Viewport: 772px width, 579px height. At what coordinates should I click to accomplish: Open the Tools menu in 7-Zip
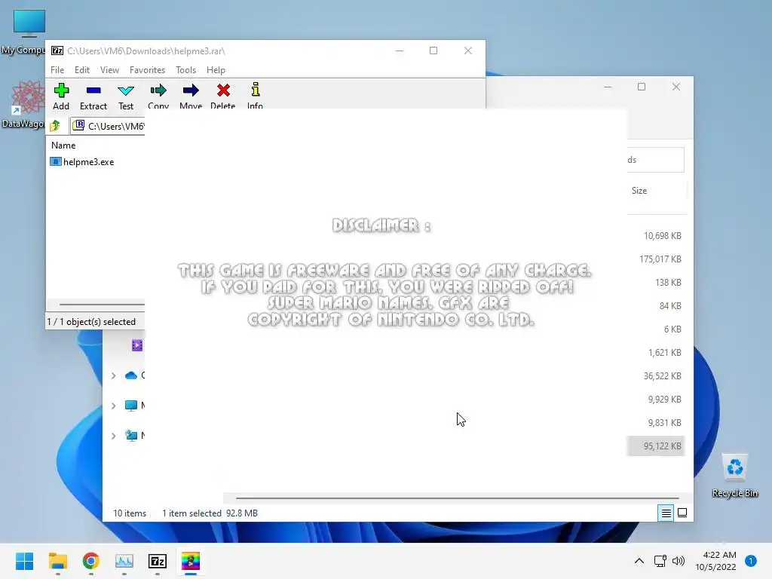(185, 70)
